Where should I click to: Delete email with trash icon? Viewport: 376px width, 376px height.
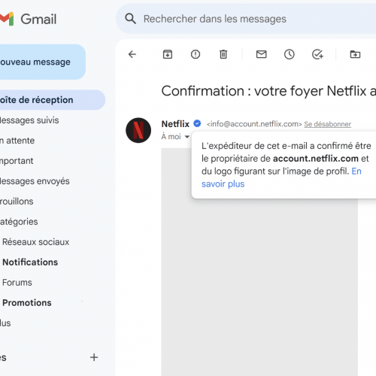click(223, 54)
